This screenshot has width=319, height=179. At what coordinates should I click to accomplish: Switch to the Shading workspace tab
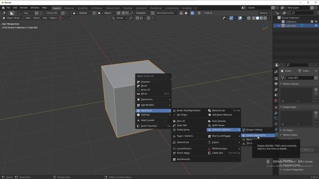pos(128,8)
